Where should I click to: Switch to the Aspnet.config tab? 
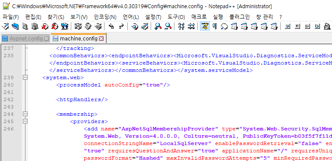26,39
